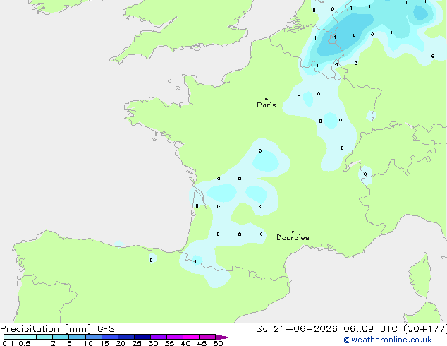
Task: Pick the legend swatch between 2 and 5
Action: 61,337
